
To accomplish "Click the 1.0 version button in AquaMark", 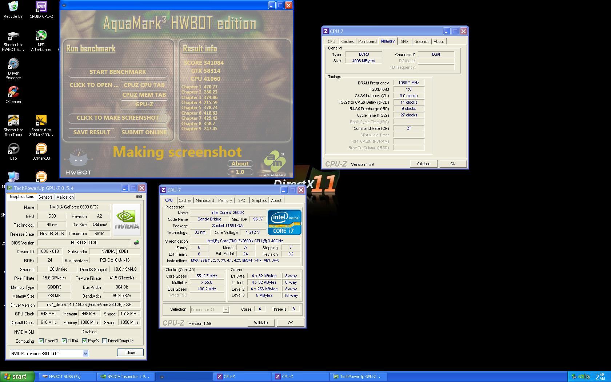I will click(x=240, y=172).
